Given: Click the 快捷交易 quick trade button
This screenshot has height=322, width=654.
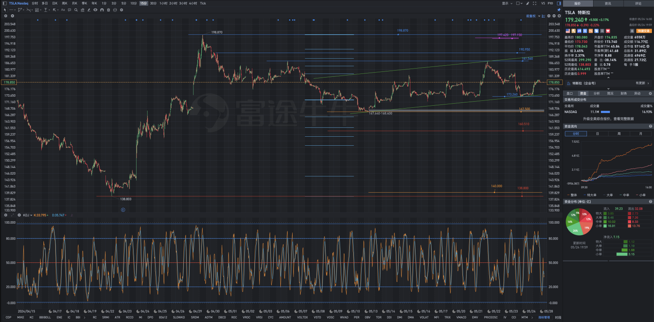Looking at the screenshot, I should (644, 31).
